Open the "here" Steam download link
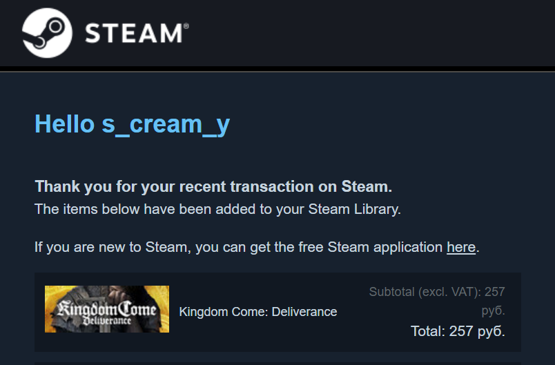 461,247
